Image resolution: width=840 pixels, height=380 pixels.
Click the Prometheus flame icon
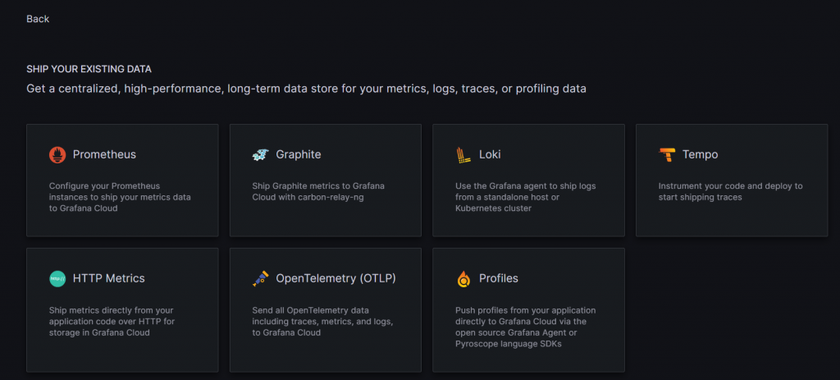click(57, 154)
